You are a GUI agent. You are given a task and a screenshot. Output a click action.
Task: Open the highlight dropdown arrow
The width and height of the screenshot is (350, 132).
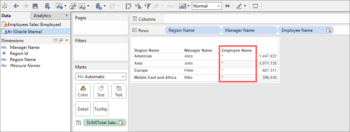245,6
